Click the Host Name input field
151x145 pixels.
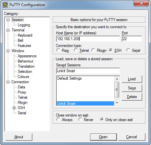click(88, 39)
